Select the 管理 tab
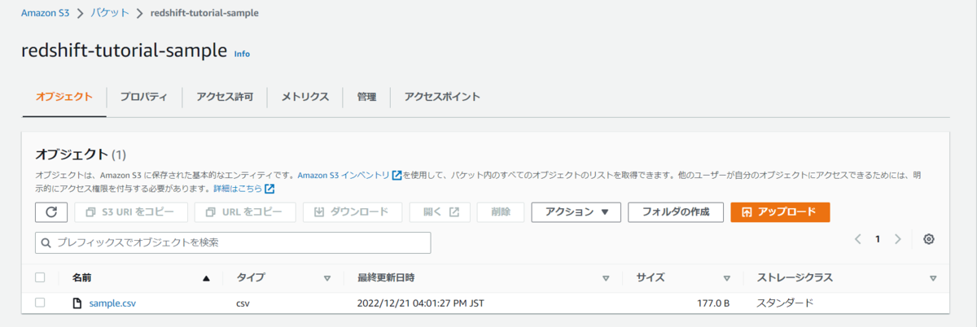This screenshot has height=327, width=977. point(366,97)
